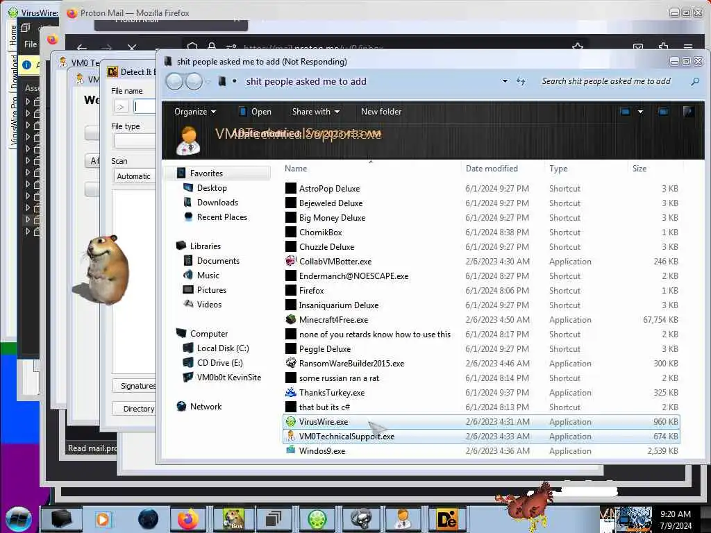Sort by the Size column header
This screenshot has width=711, height=533.
tap(639, 169)
